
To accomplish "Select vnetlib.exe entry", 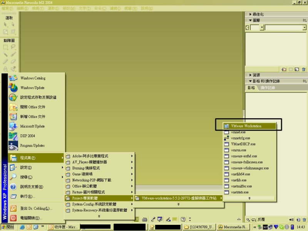I will [249, 180].
